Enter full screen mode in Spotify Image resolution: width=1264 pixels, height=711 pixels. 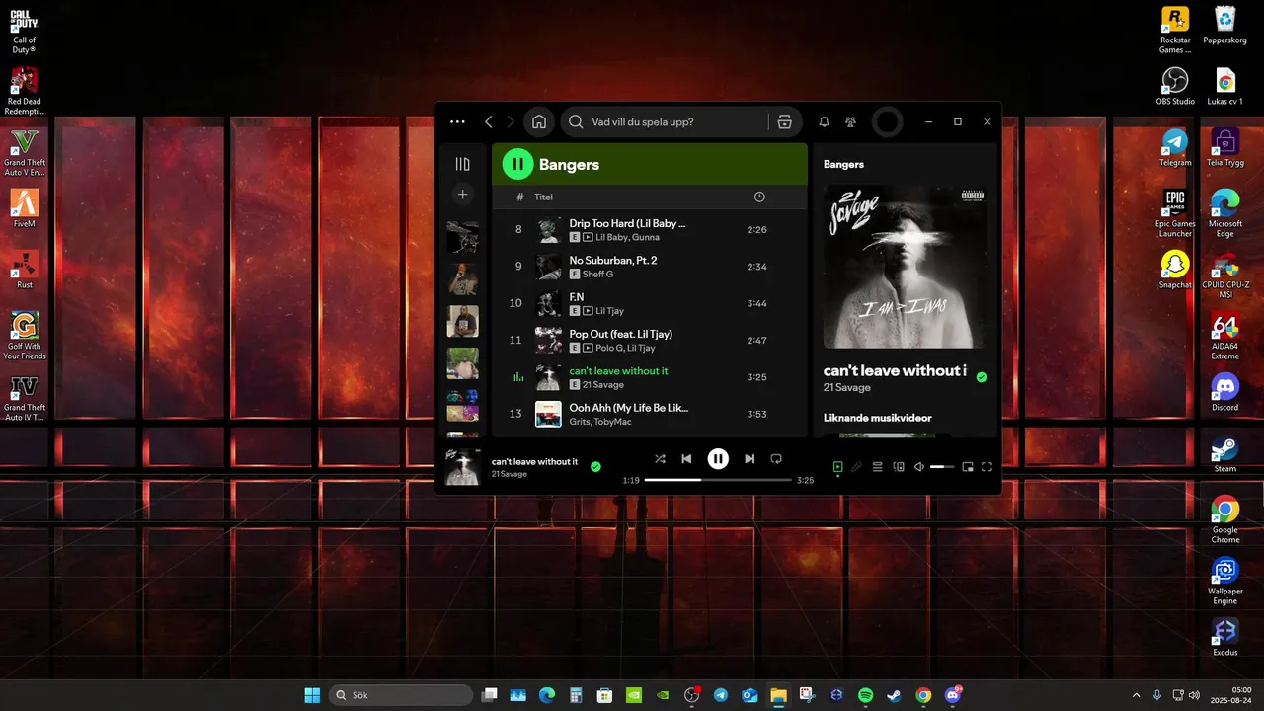[987, 467]
